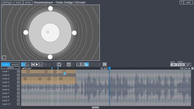Toggle the timeline lock icon
Screen dimensions: 194x109
[192, 68]
